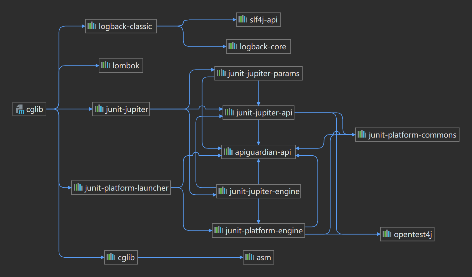Image resolution: width=472 pixels, height=277 pixels.
Task: Select the cglib root module node
Action: [x=29, y=109]
